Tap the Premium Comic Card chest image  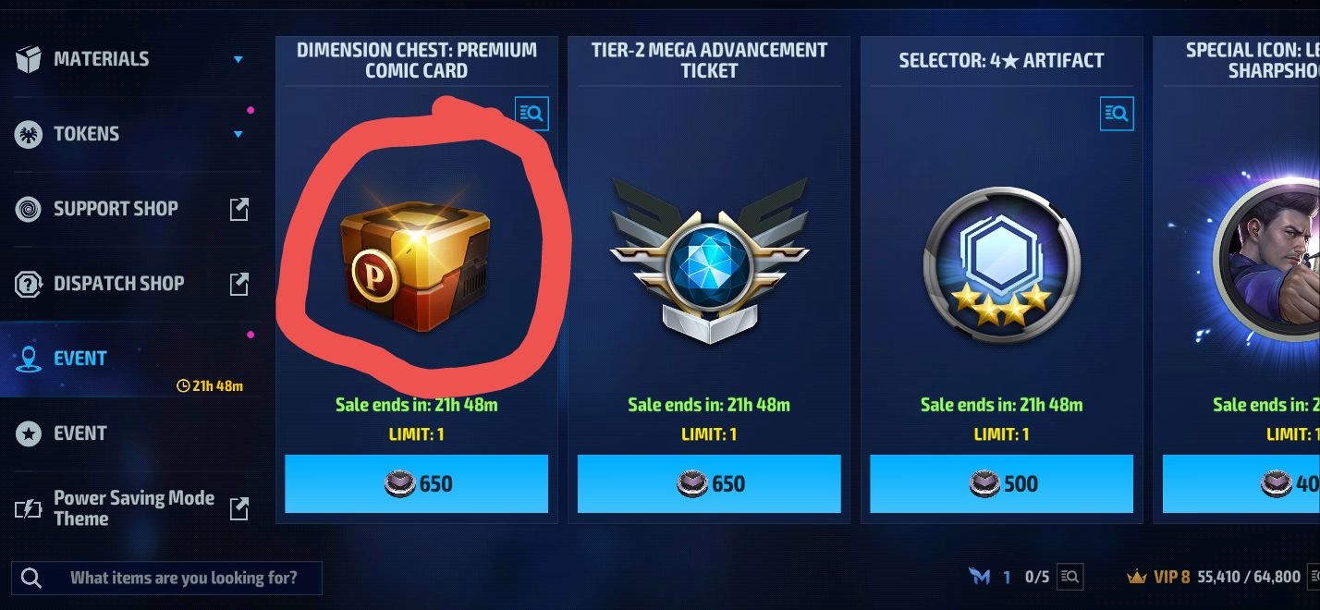pos(415,264)
